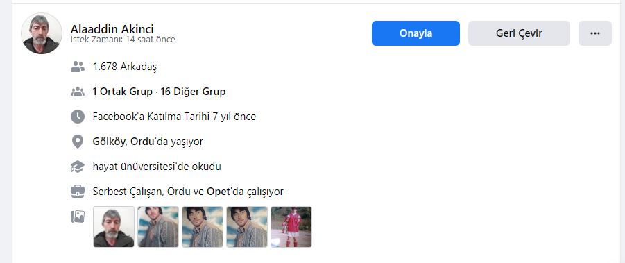Open Alaaddin Akinci's profile name link
The height and width of the screenshot is (263, 625).
pos(112,29)
